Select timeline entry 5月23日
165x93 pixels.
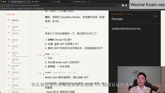click(15, 86)
